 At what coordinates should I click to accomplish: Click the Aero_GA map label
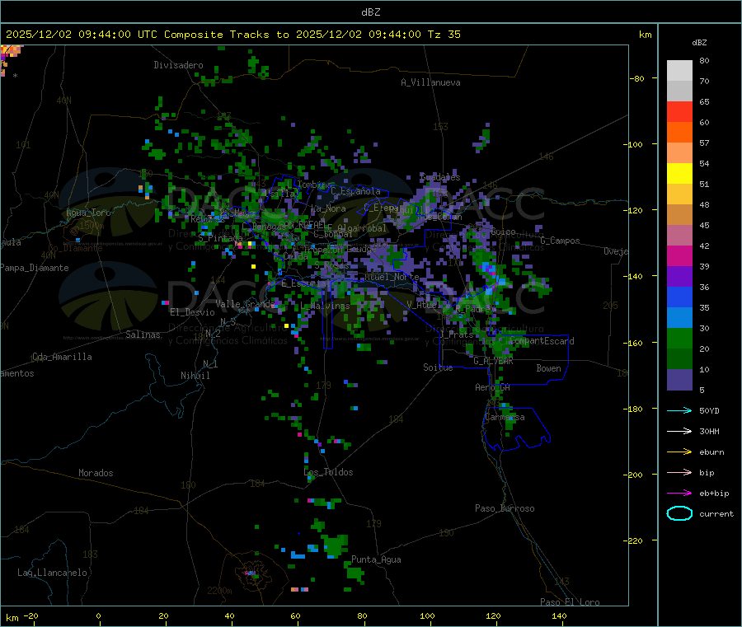pos(493,387)
